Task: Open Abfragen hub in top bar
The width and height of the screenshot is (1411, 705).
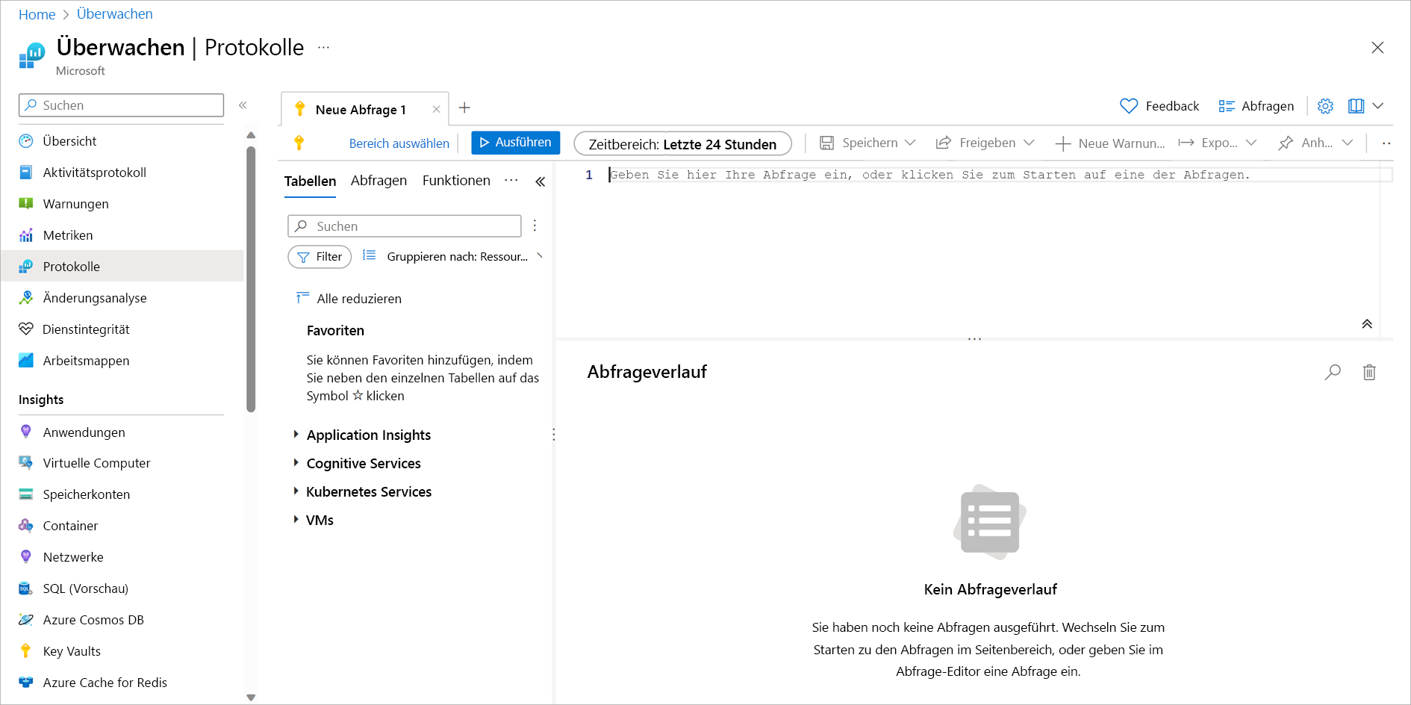Action: click(1256, 106)
